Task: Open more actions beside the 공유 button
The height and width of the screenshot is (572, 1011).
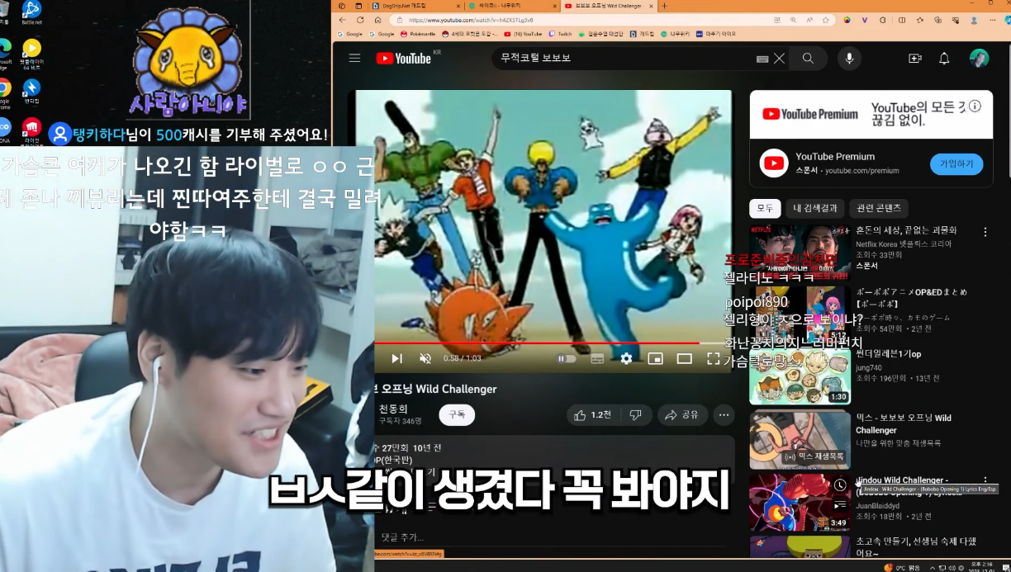Action: [x=724, y=415]
